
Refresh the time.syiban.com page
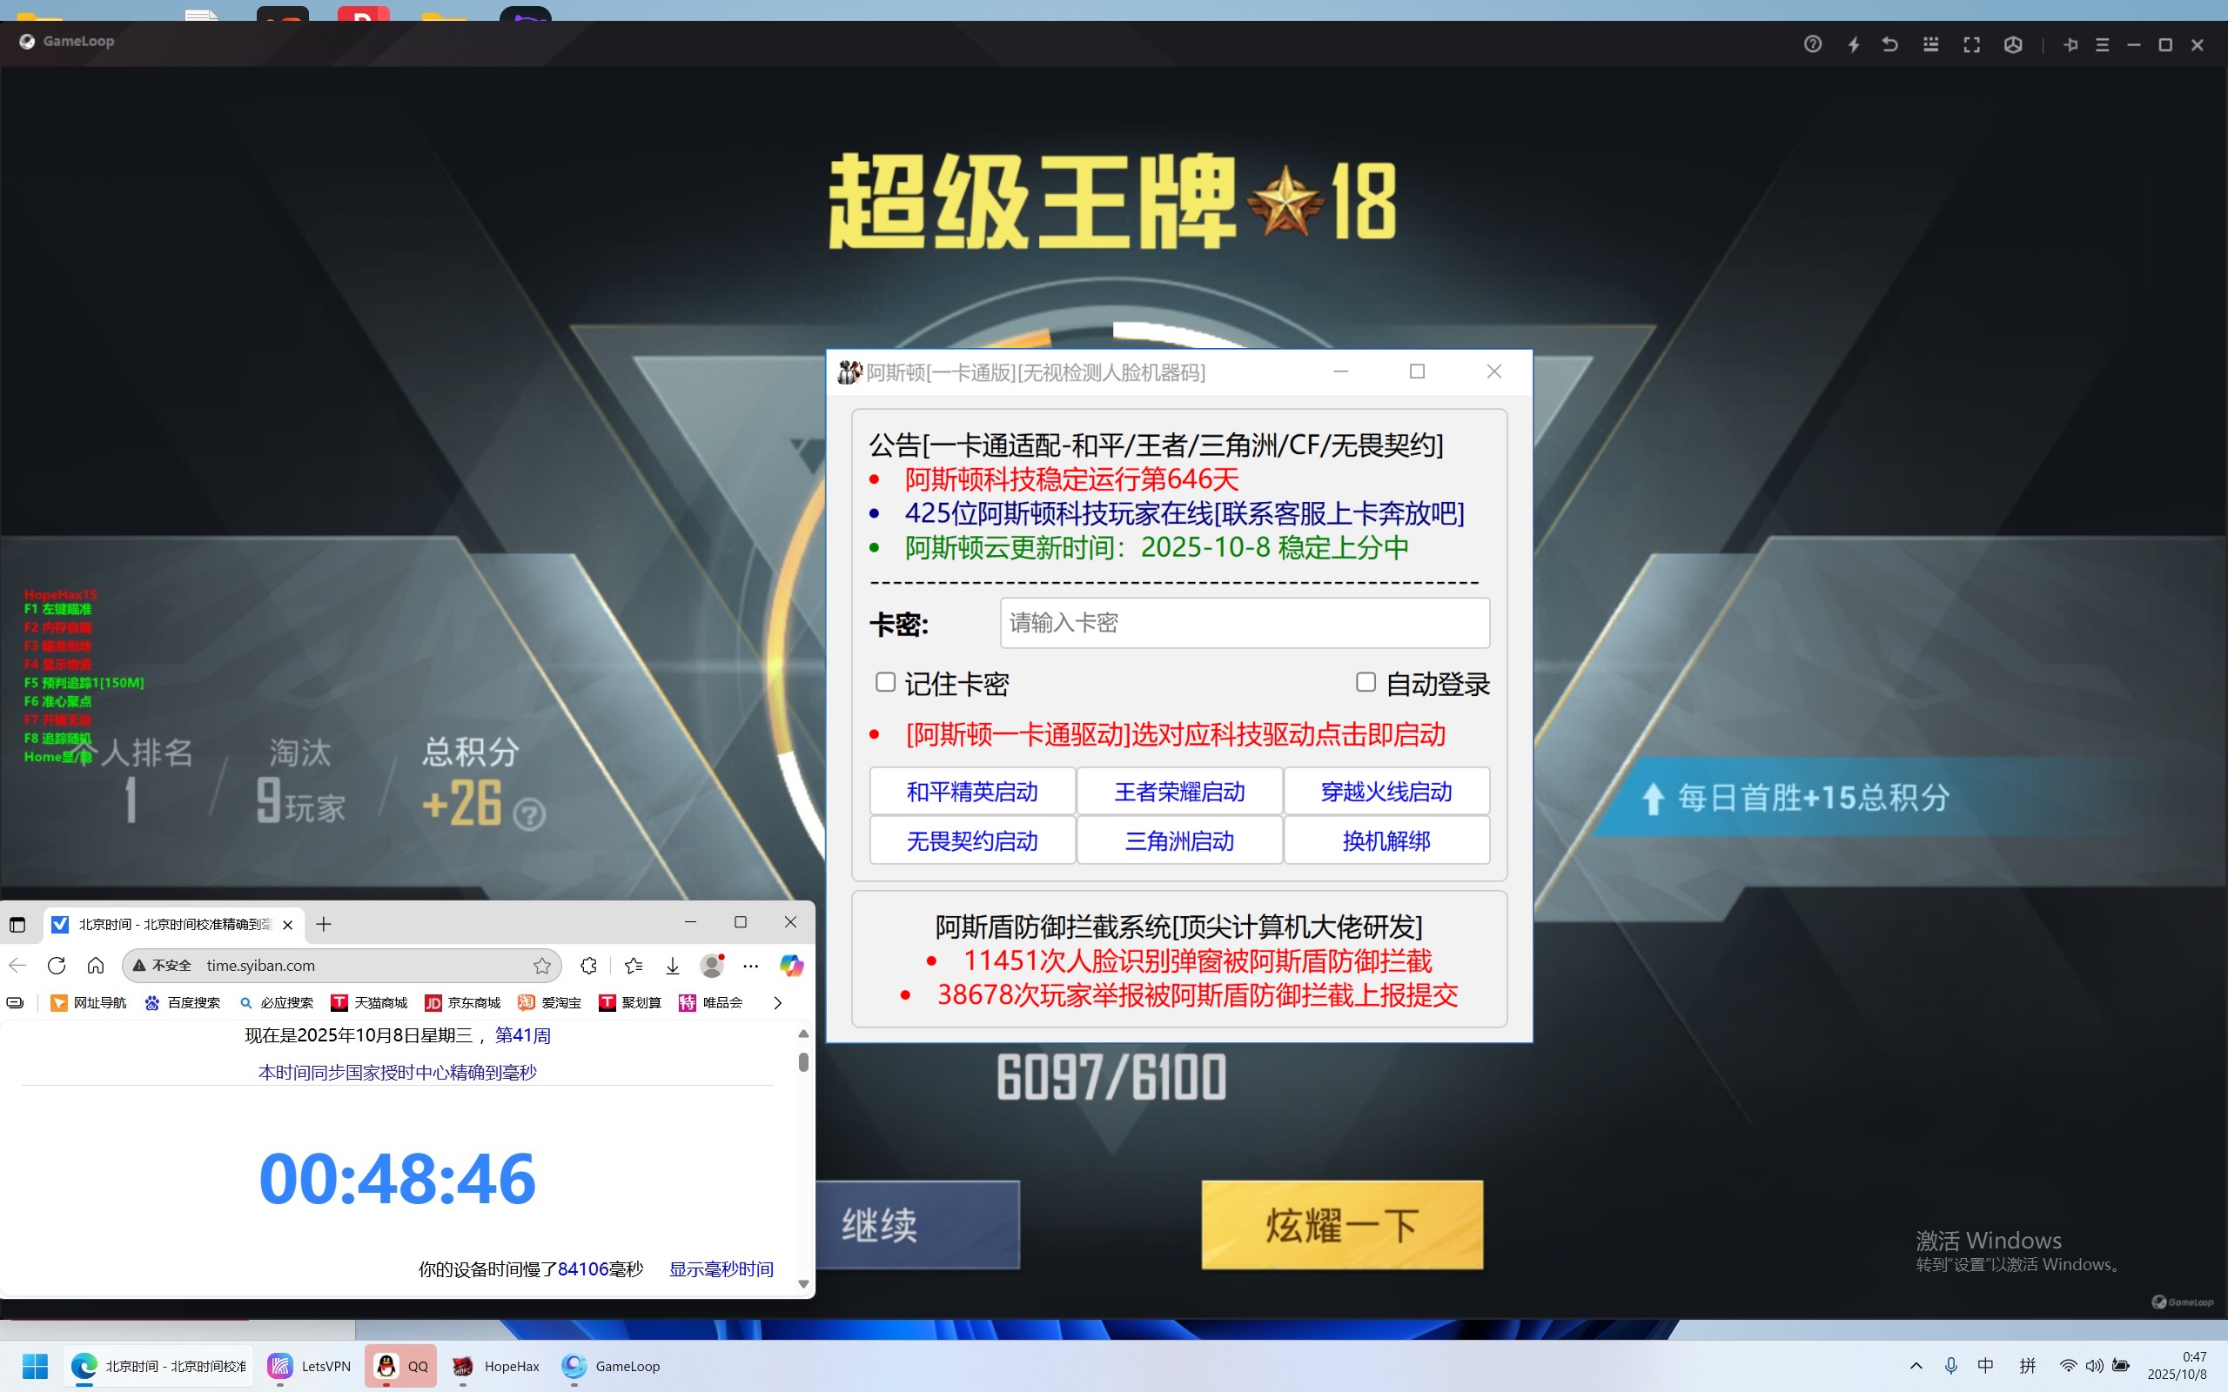click(x=57, y=965)
